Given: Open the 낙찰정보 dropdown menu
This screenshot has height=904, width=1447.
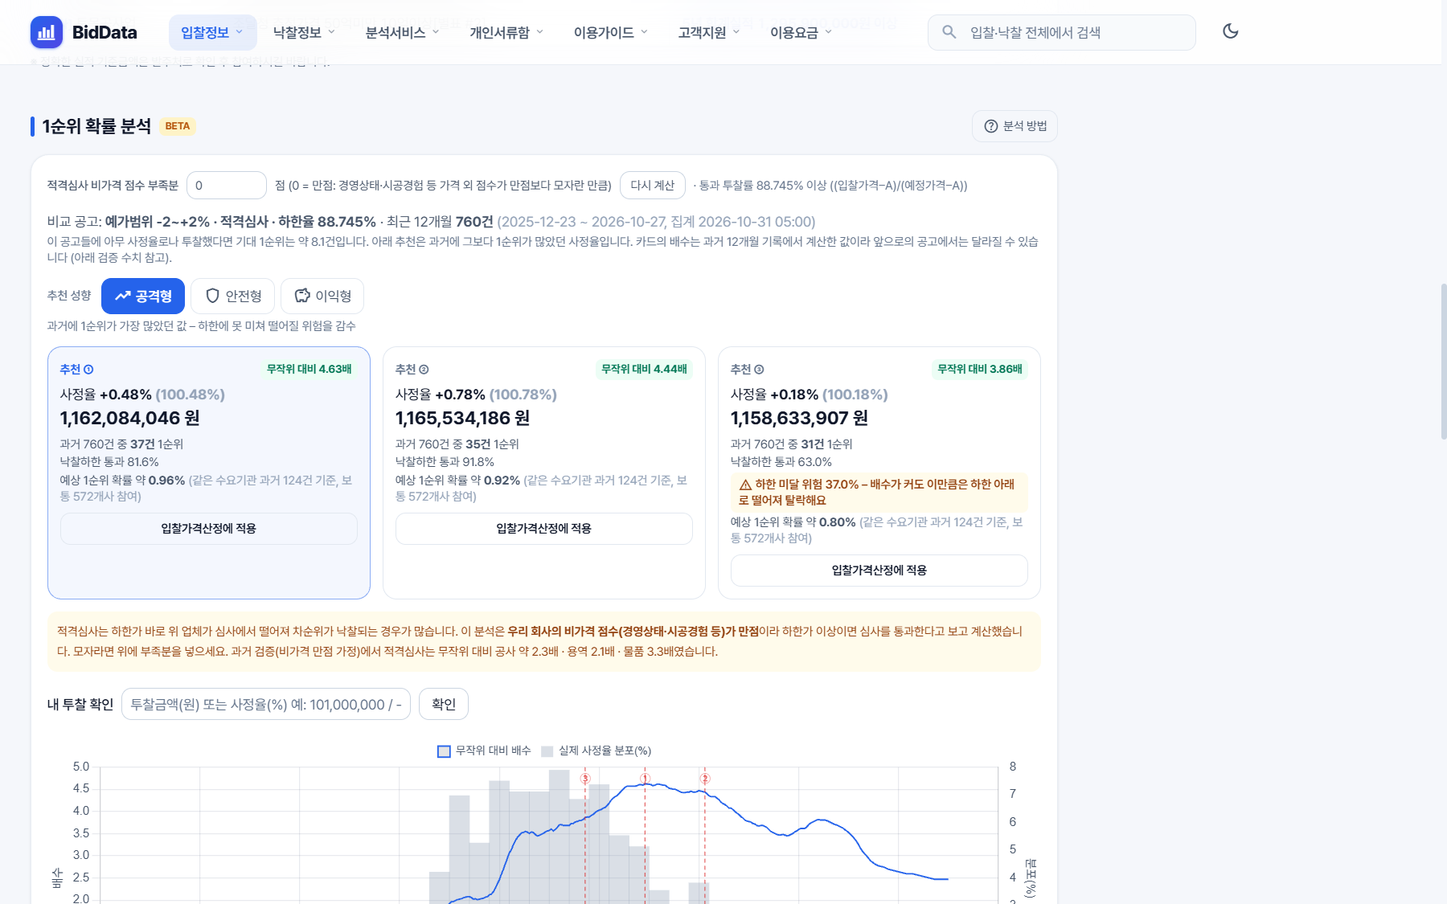Looking at the screenshot, I should [304, 32].
